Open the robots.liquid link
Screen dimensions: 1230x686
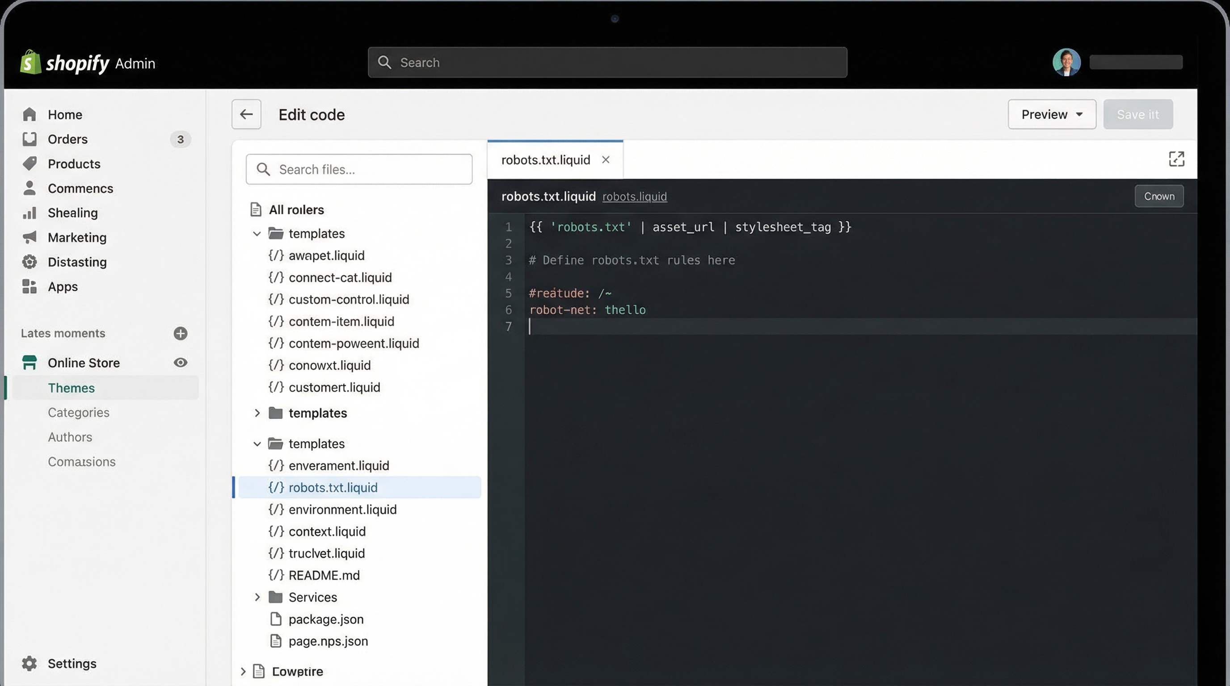tap(635, 196)
